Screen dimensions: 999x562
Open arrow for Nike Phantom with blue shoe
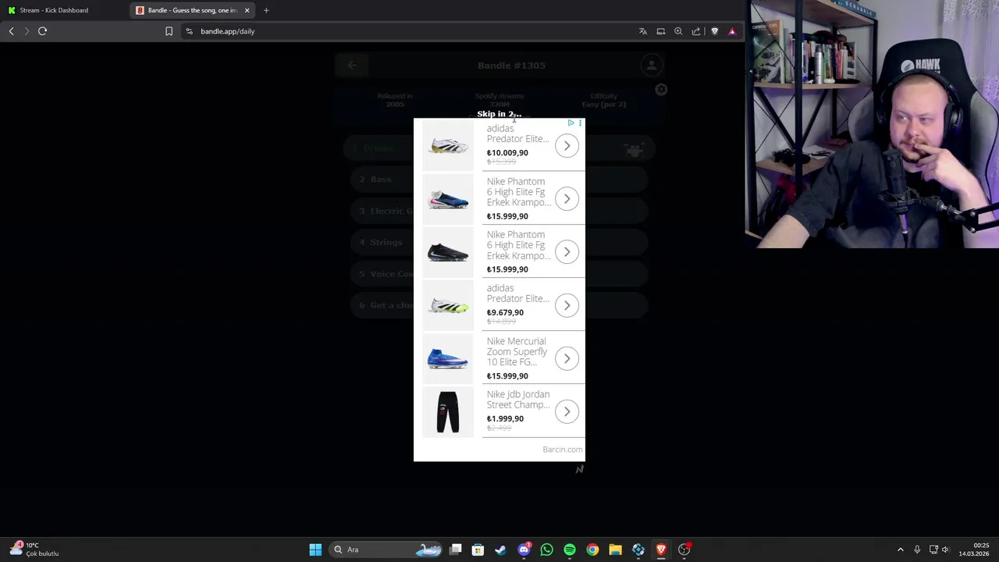pos(567,198)
